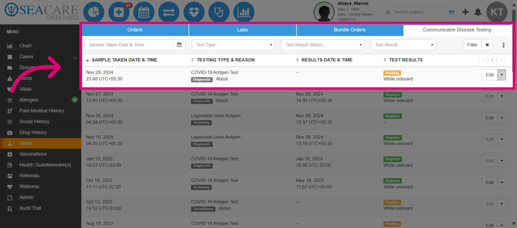Open the pie chart dashboard icon
This screenshot has width=517, height=228.
click(x=93, y=12)
